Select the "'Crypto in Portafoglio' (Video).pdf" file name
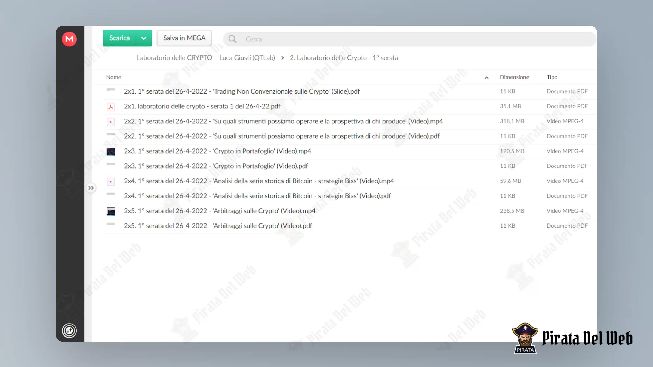This screenshot has height=367, width=653. (216, 166)
